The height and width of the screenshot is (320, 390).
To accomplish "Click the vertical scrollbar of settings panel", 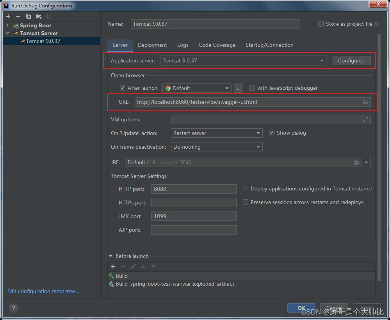I will point(379,157).
